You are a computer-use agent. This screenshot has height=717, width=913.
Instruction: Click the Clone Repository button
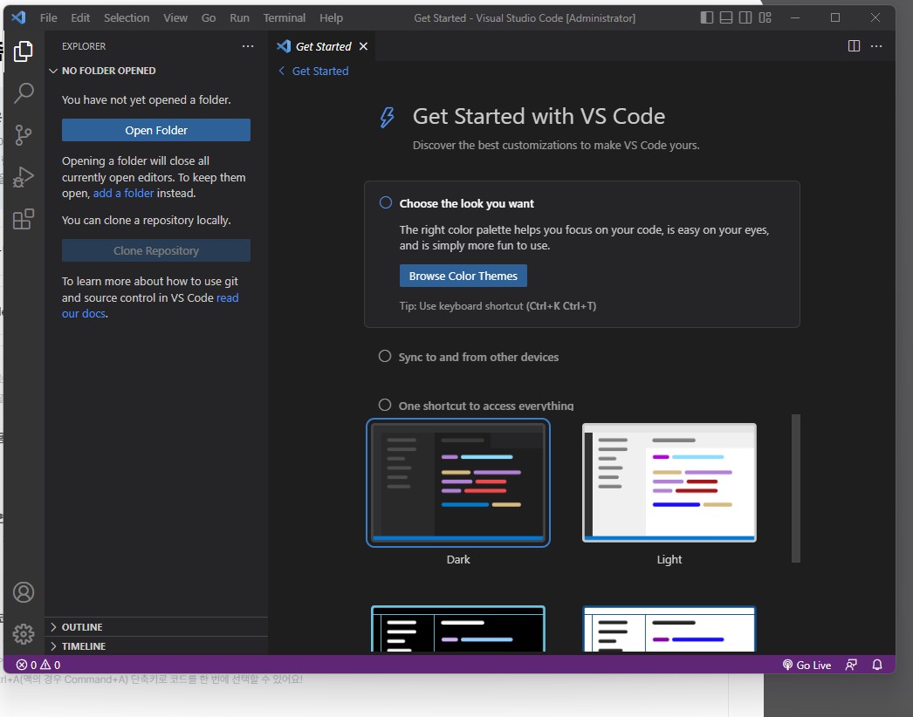156,250
